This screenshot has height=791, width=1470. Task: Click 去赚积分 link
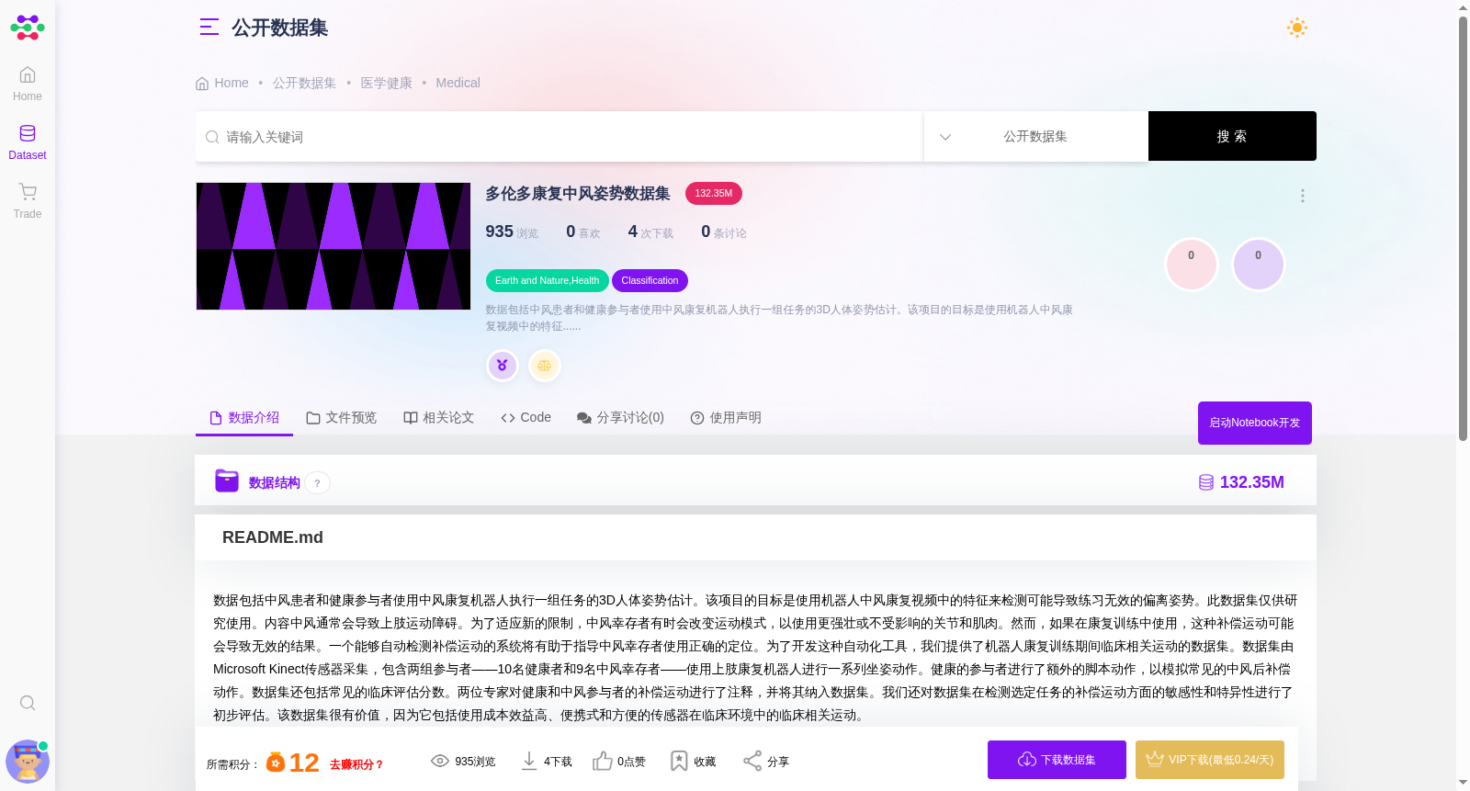[x=356, y=764]
